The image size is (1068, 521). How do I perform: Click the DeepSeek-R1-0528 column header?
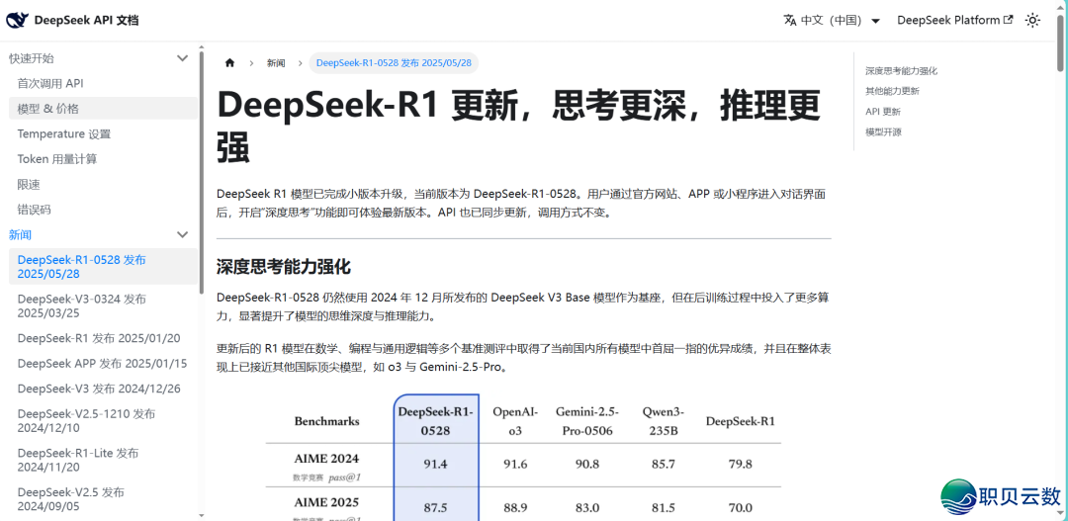pyautogui.click(x=436, y=421)
